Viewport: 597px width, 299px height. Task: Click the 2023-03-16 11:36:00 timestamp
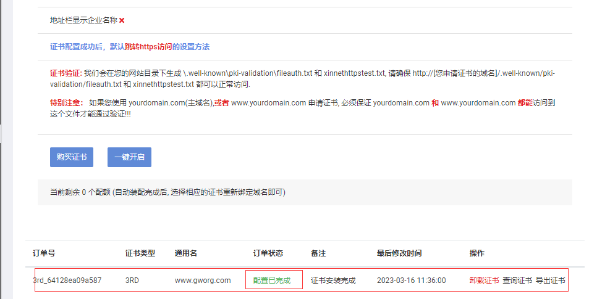(x=411, y=280)
